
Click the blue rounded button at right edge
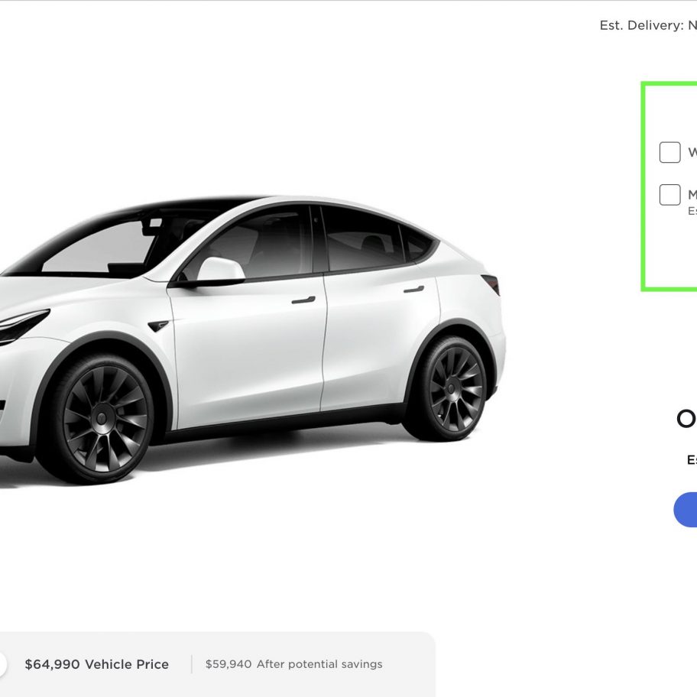tap(686, 510)
